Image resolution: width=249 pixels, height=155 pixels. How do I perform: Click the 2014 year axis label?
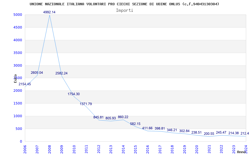[x=123, y=149]
